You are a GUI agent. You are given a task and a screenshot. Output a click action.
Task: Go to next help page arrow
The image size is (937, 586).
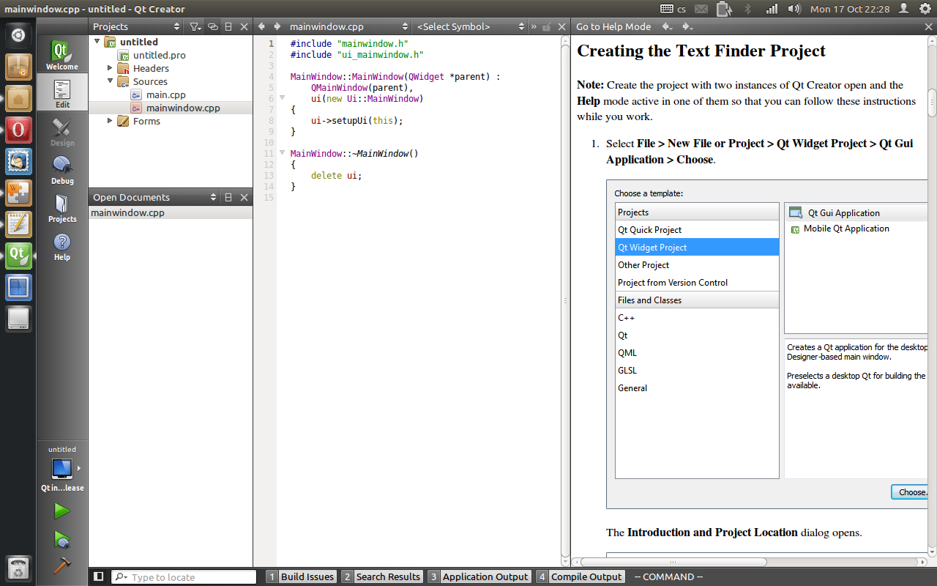pos(687,26)
